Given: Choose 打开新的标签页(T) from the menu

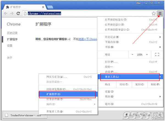Looking at the screenshot, I should coord(130,20).
